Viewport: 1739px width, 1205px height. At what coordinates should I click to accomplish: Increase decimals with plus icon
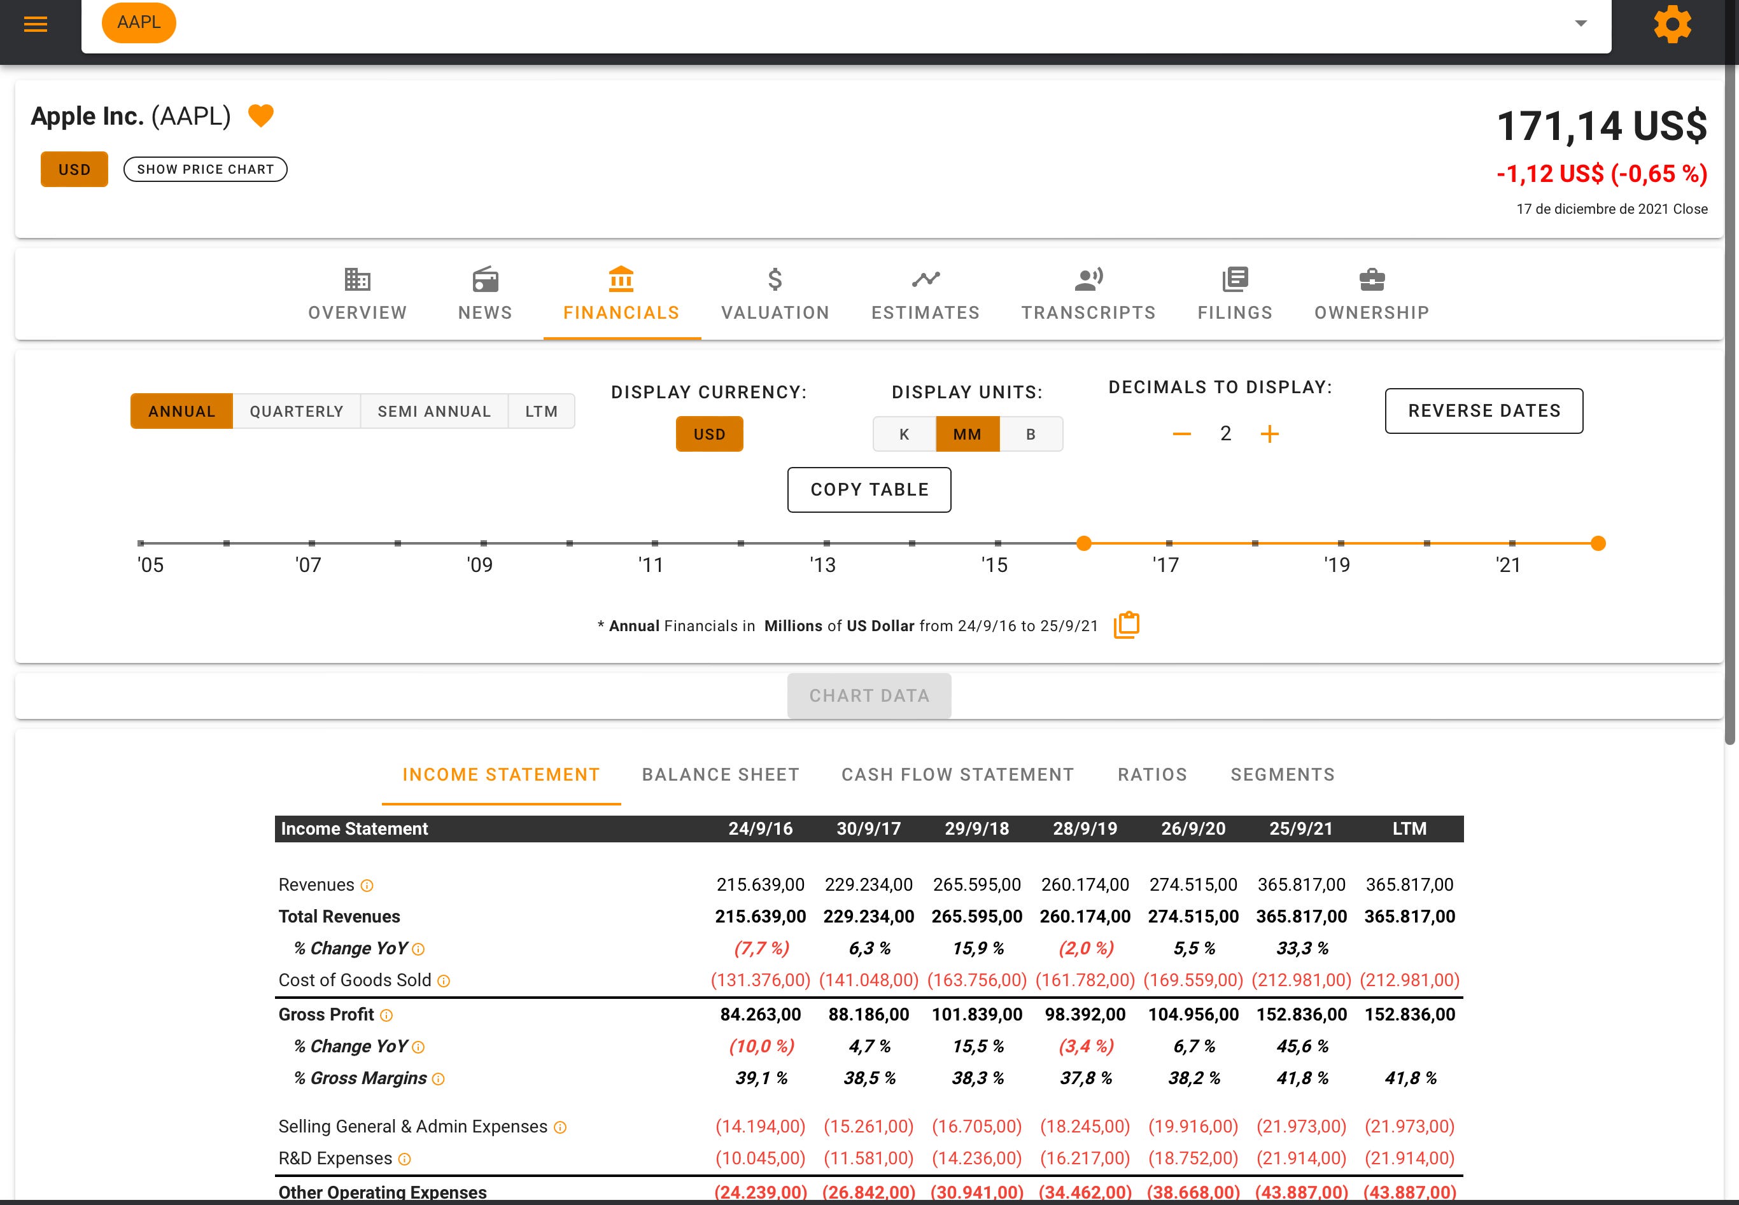[x=1270, y=434]
